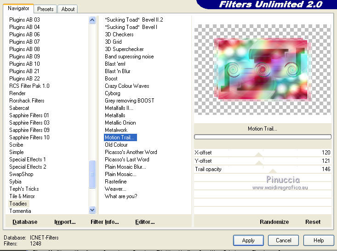Select Sapphire Filters 01 category
This screenshot has height=251, width=337.
29,115
